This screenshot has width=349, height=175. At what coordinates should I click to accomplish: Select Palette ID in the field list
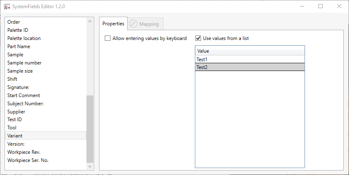(x=18, y=30)
